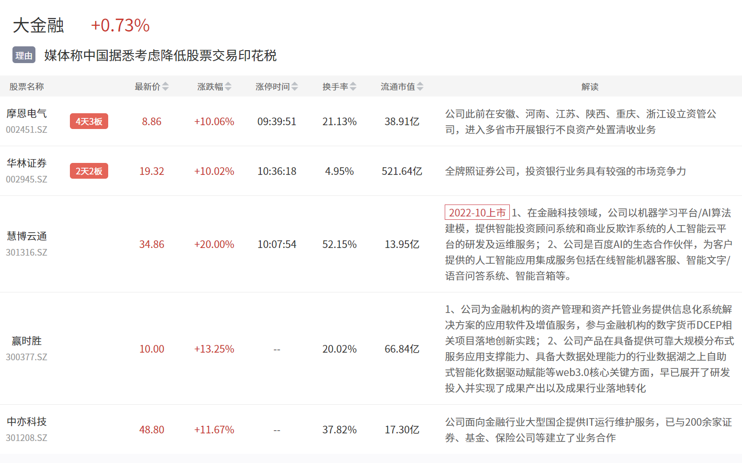
Task: Click market value 521.64亿
Action: (402, 172)
